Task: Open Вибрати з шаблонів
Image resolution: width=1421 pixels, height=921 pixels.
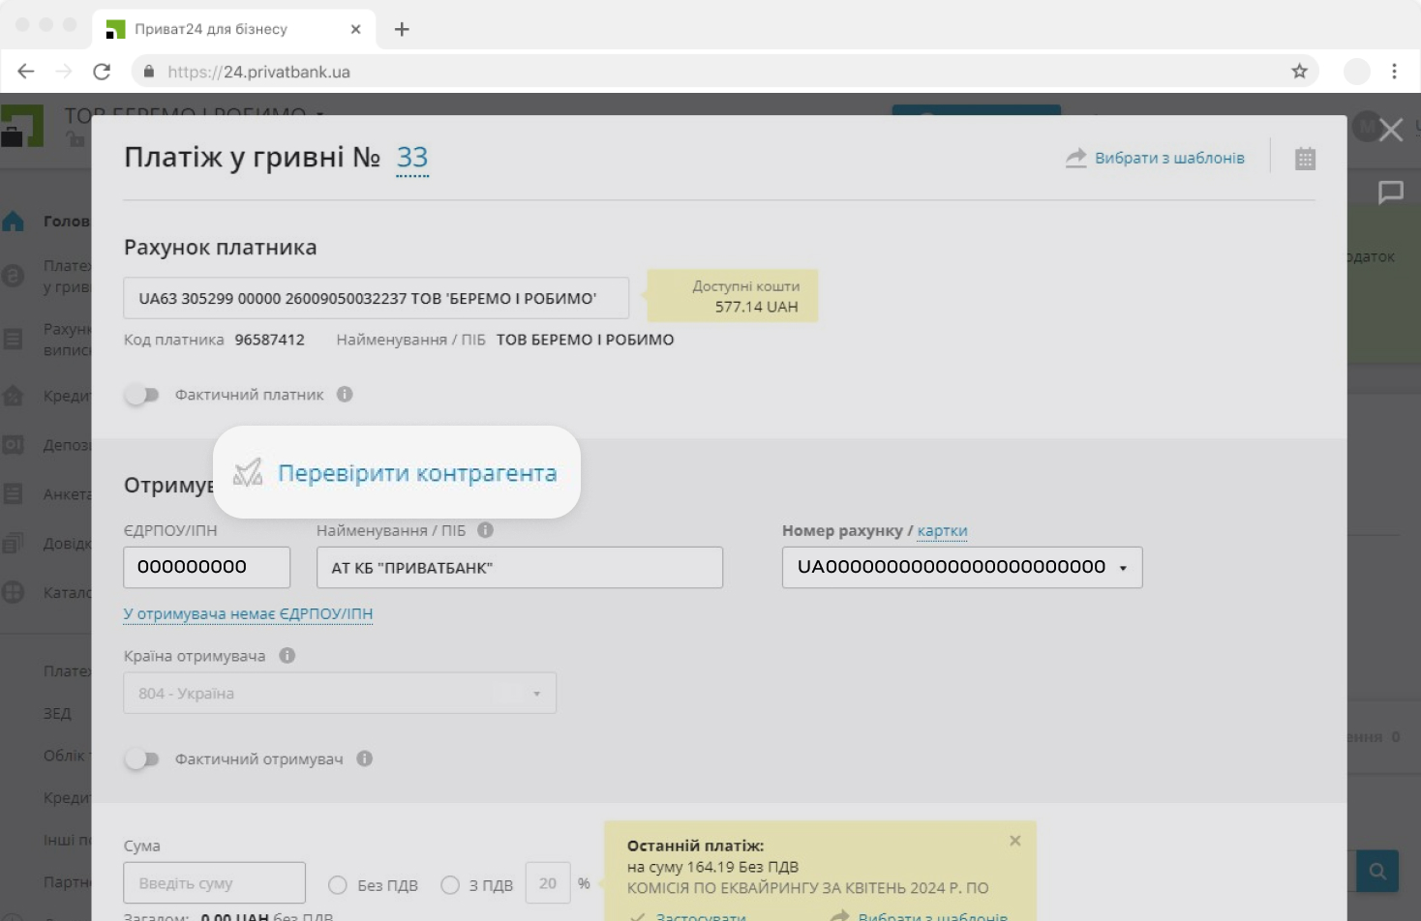Action: tap(1168, 157)
